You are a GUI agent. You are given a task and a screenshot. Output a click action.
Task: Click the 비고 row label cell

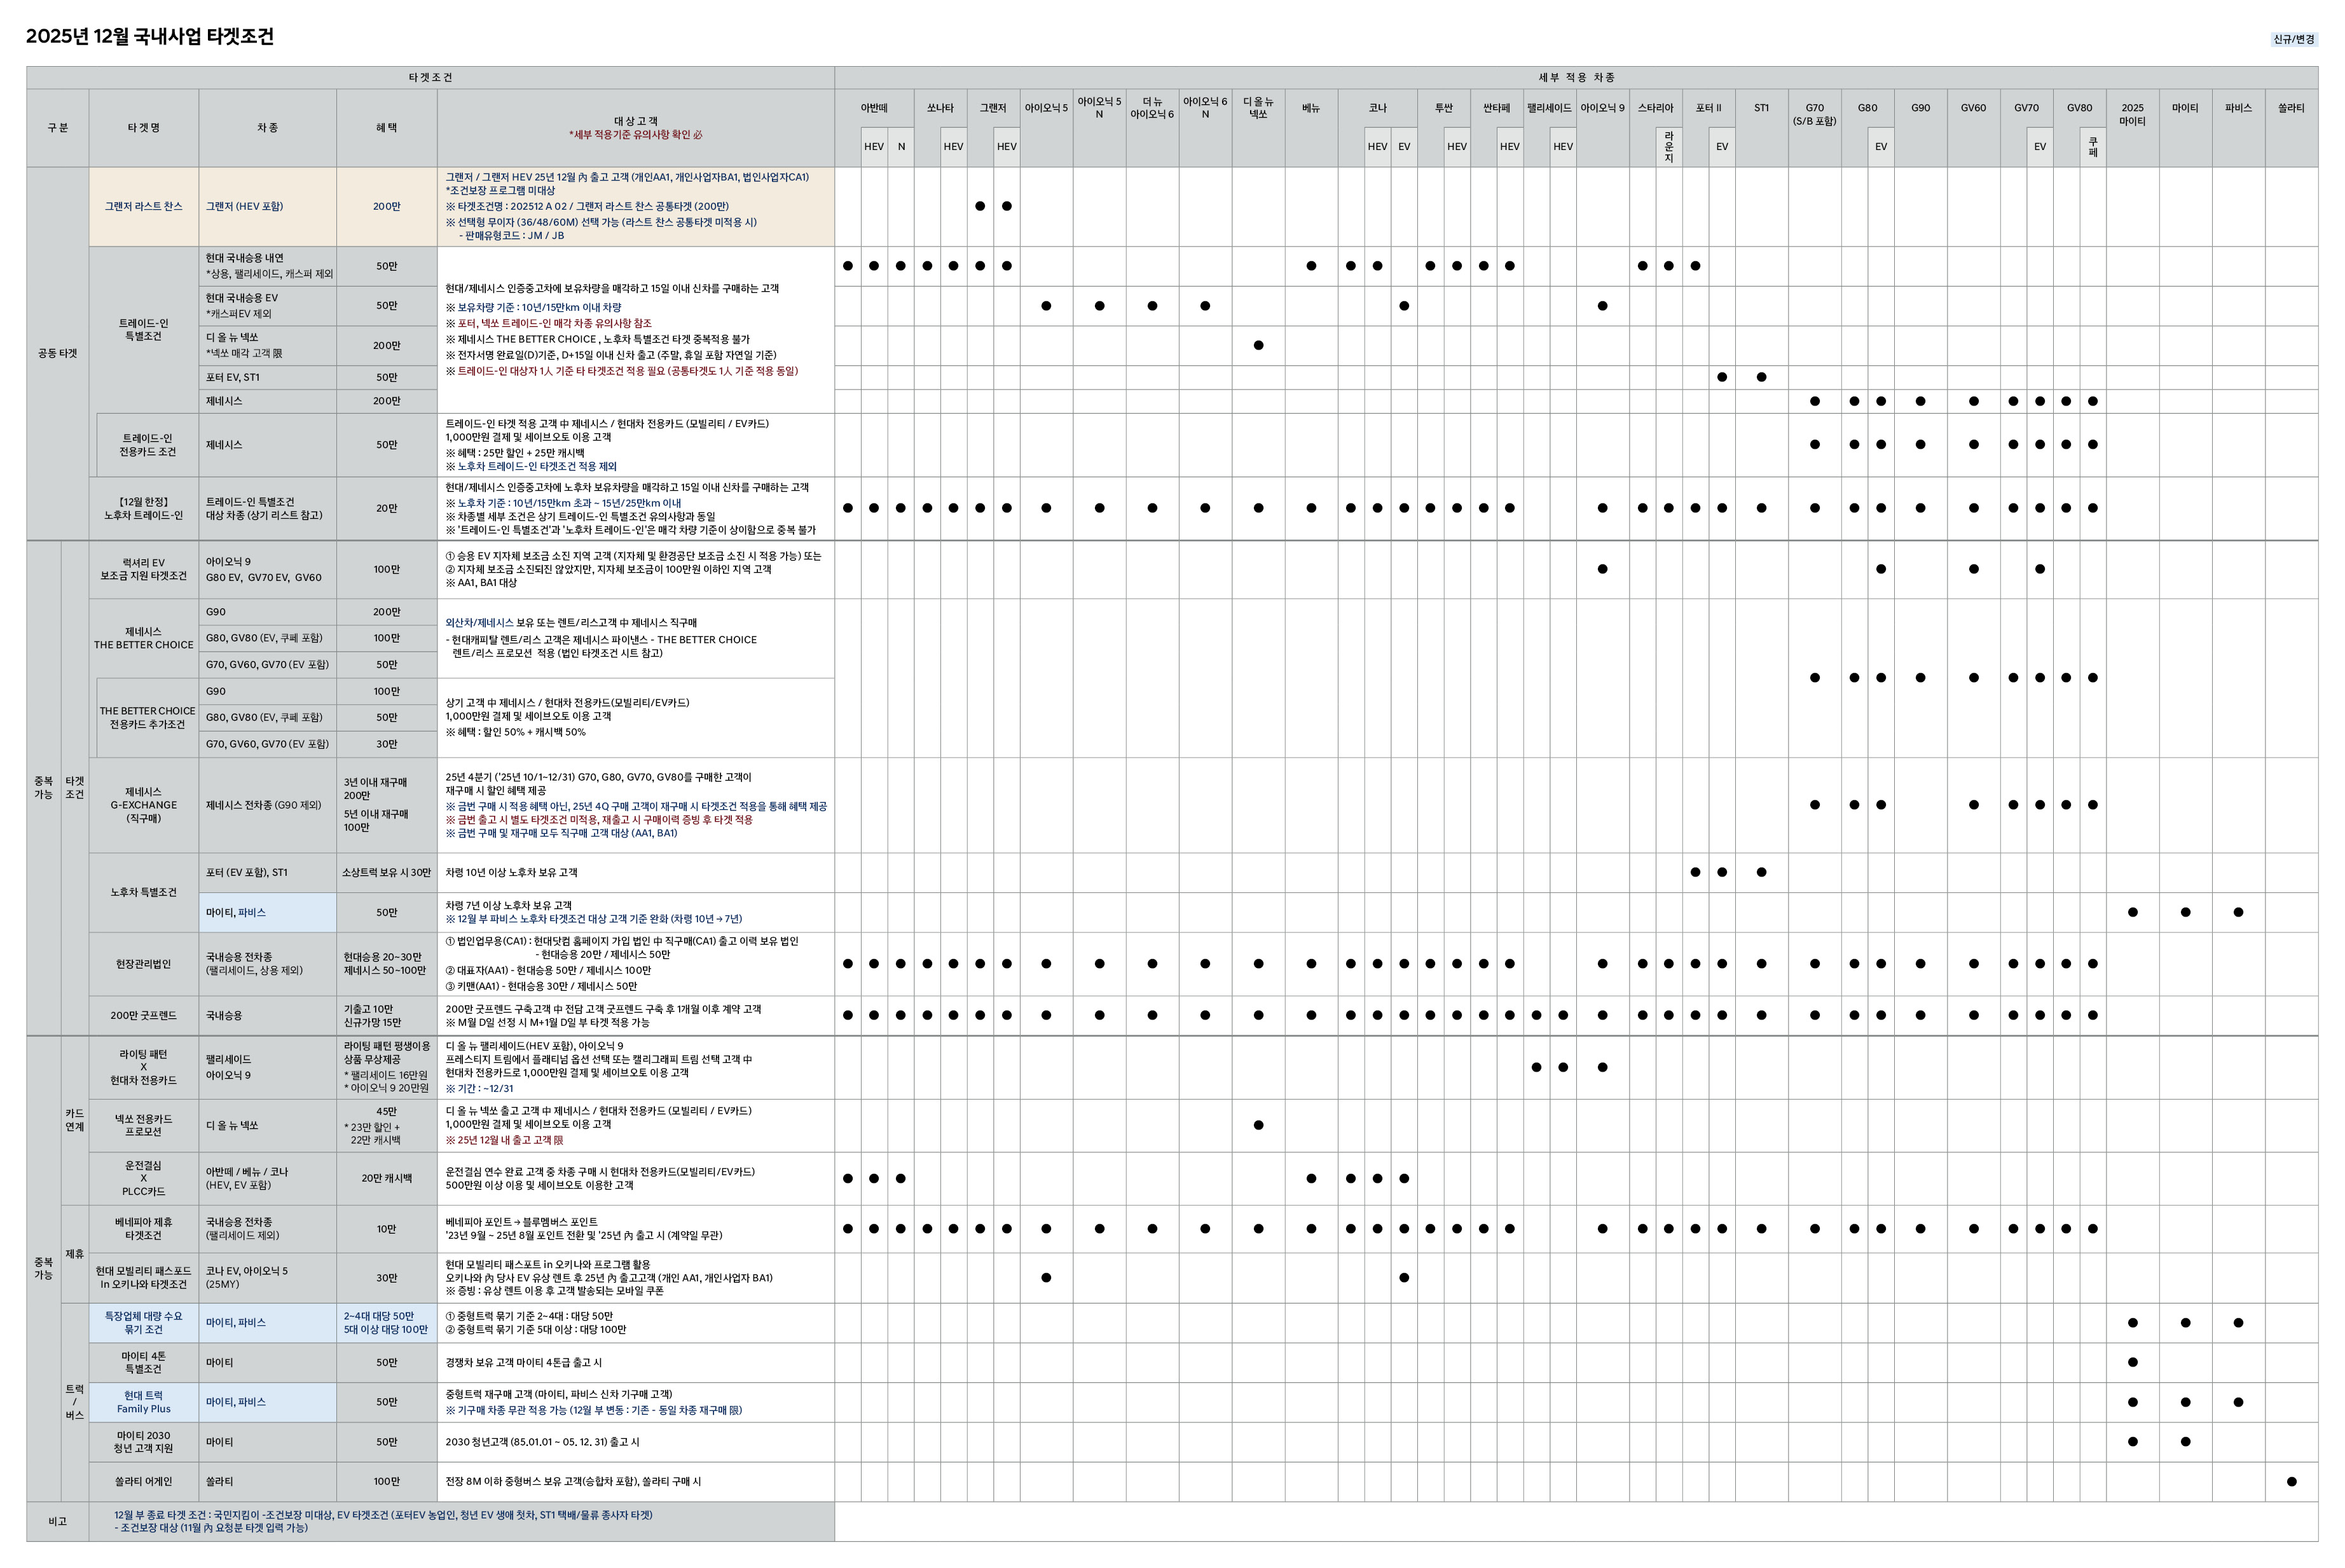(57, 1521)
